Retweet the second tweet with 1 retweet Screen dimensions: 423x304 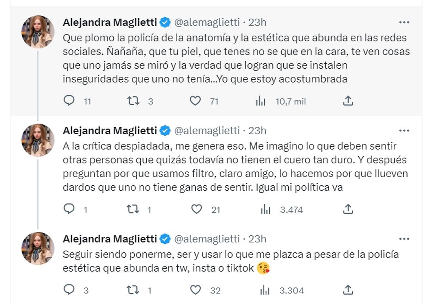pyautogui.click(x=133, y=210)
